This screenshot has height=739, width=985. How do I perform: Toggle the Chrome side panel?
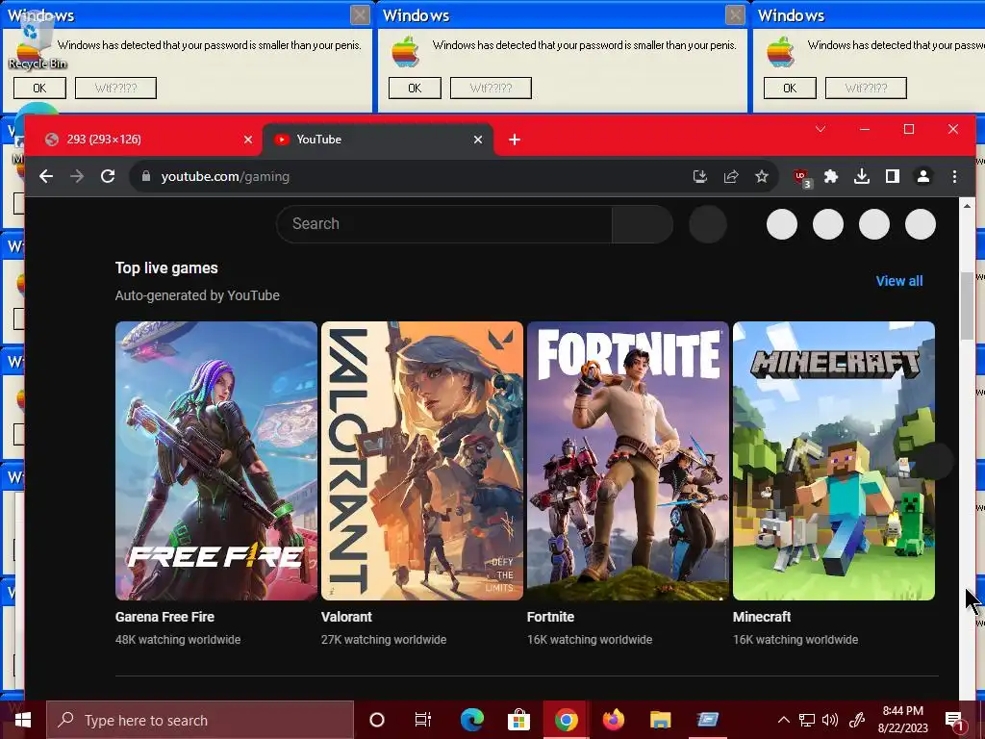[892, 177]
